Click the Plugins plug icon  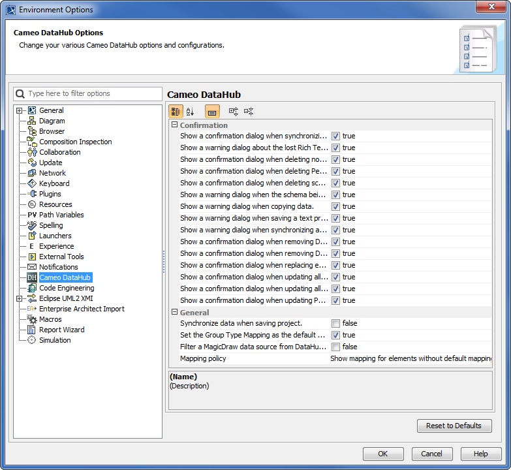click(31, 194)
